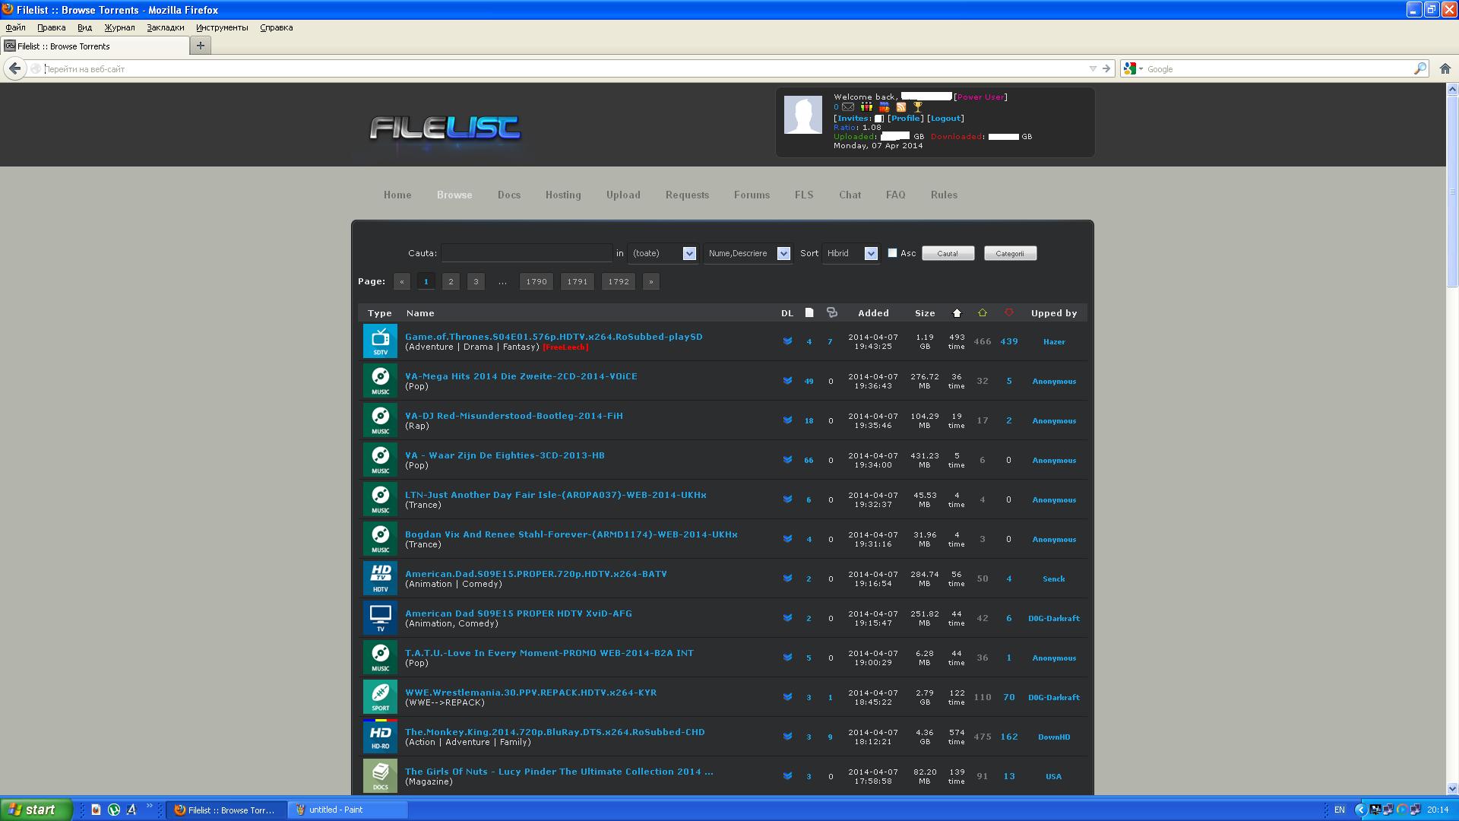Screen dimensions: 1459x821
Task: Toggle the Asc checkbox
Action: point(892,253)
